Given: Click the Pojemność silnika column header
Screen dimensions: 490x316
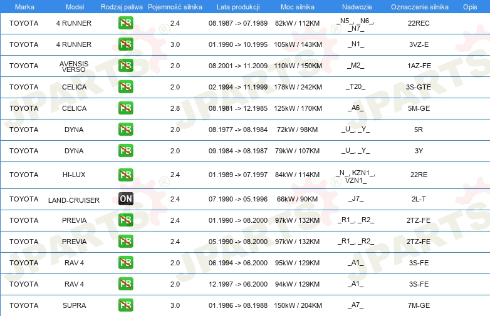Looking at the screenshot, I should click(175, 7).
